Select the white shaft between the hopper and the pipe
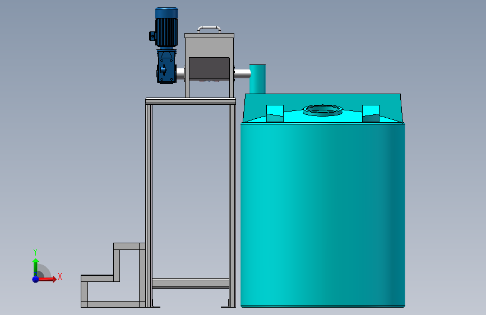486x315 pixels. click(242, 73)
